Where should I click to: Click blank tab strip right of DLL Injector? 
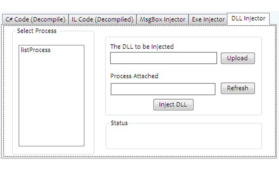pos(274,19)
